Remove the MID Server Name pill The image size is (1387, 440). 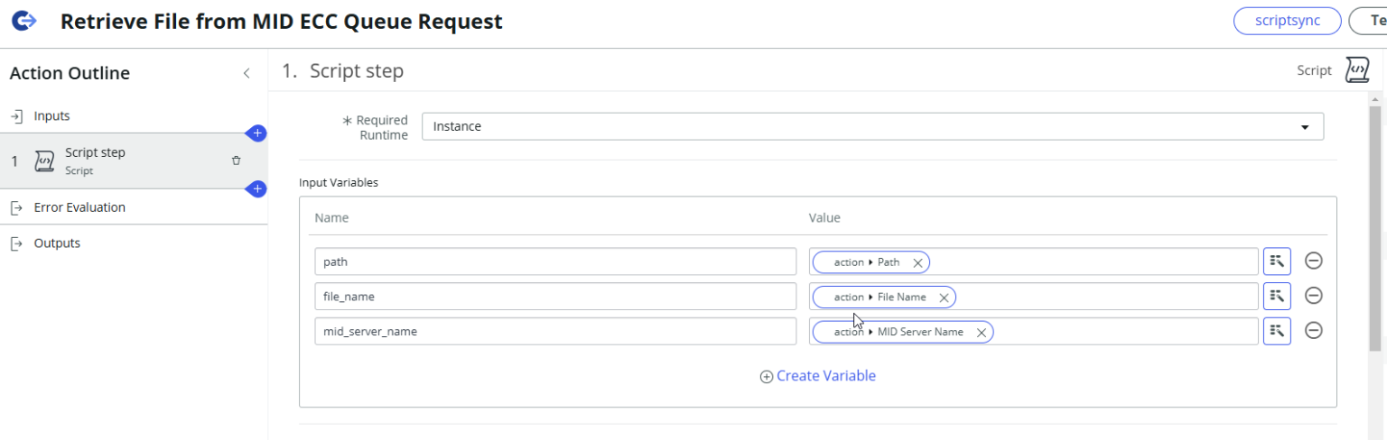(x=981, y=332)
